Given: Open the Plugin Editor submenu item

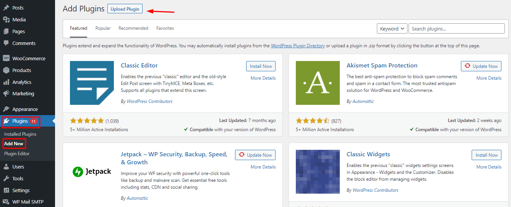Looking at the screenshot, I should [17, 154].
